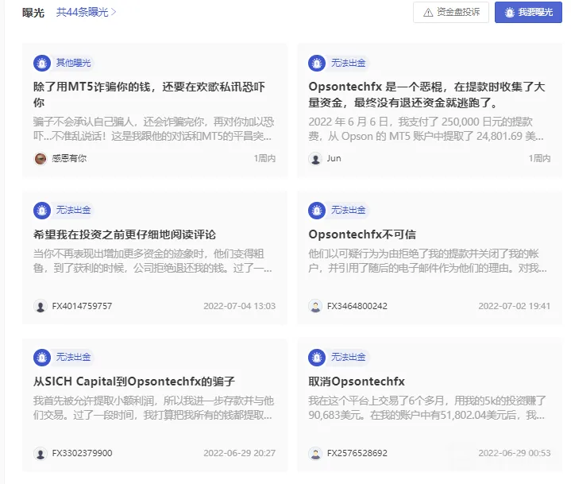
Task: Click exposure icon on SICH Capital post
Action: (x=42, y=358)
